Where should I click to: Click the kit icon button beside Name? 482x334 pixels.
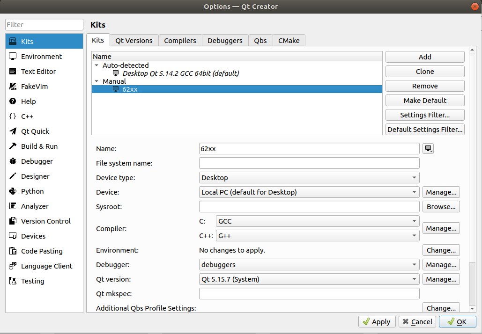coord(428,149)
